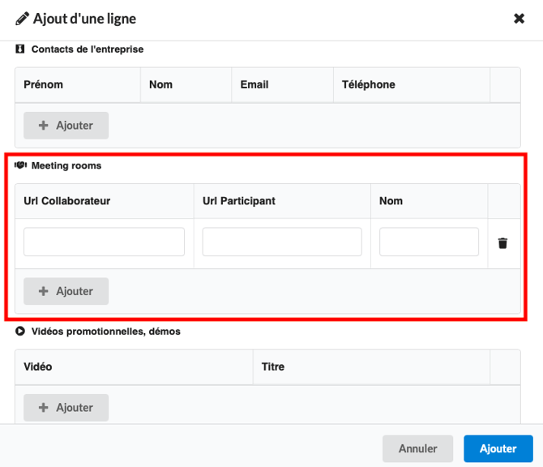Click the Prénom column header

[x=44, y=84]
